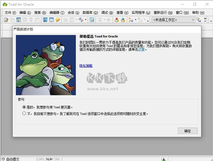213x161 pixels.
Task: Select "是的,我想参与使 Toad 更完善" option
Action: pos(24,107)
